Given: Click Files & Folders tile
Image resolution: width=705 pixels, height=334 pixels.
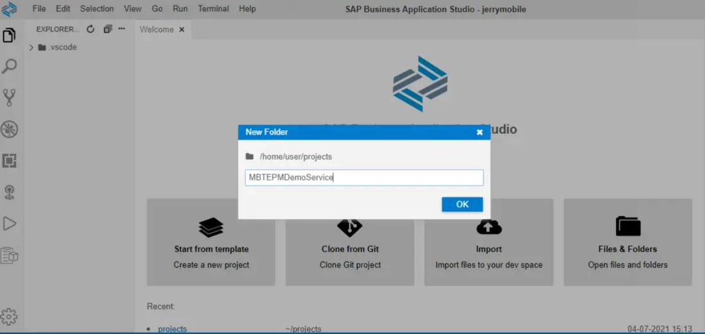Looking at the screenshot, I should pyautogui.click(x=628, y=242).
